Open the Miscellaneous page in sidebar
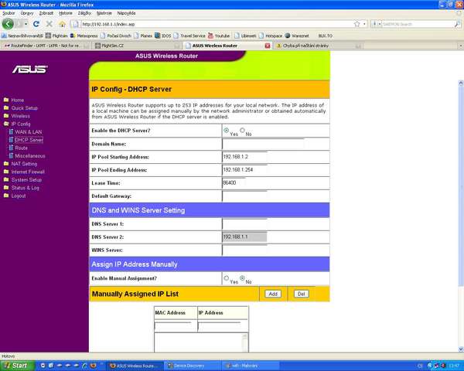Screen dimensions: 464x371 point(30,156)
